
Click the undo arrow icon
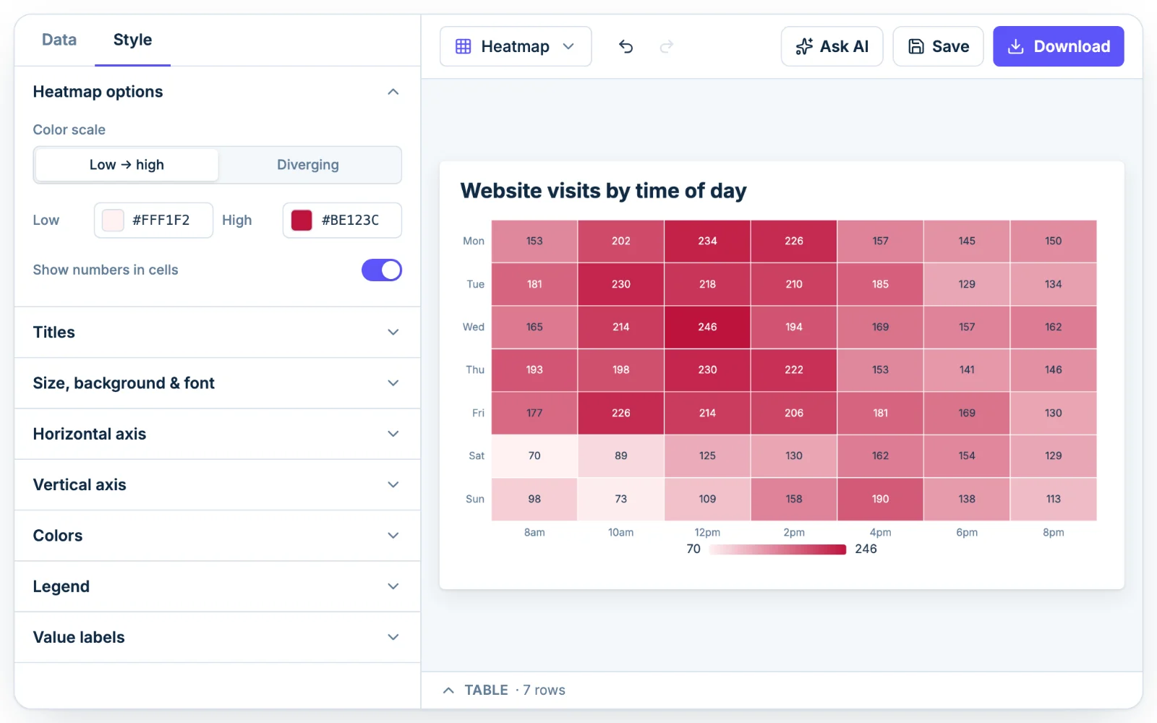[626, 46]
